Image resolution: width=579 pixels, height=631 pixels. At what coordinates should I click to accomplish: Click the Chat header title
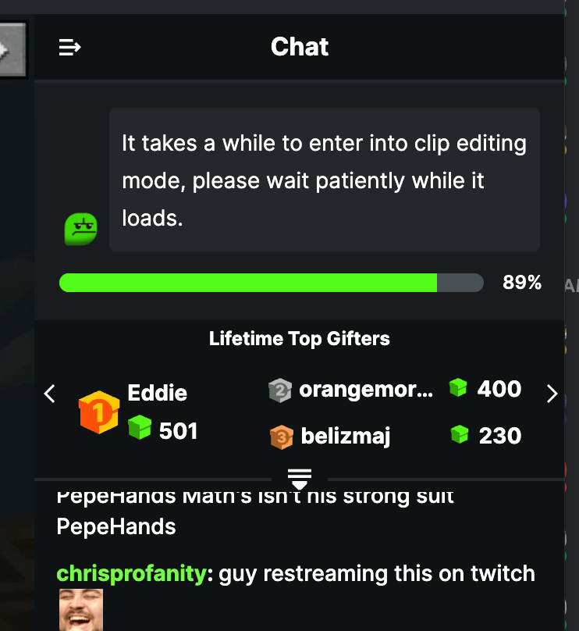tap(300, 47)
